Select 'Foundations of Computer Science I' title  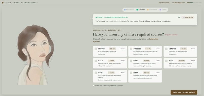(146, 52)
